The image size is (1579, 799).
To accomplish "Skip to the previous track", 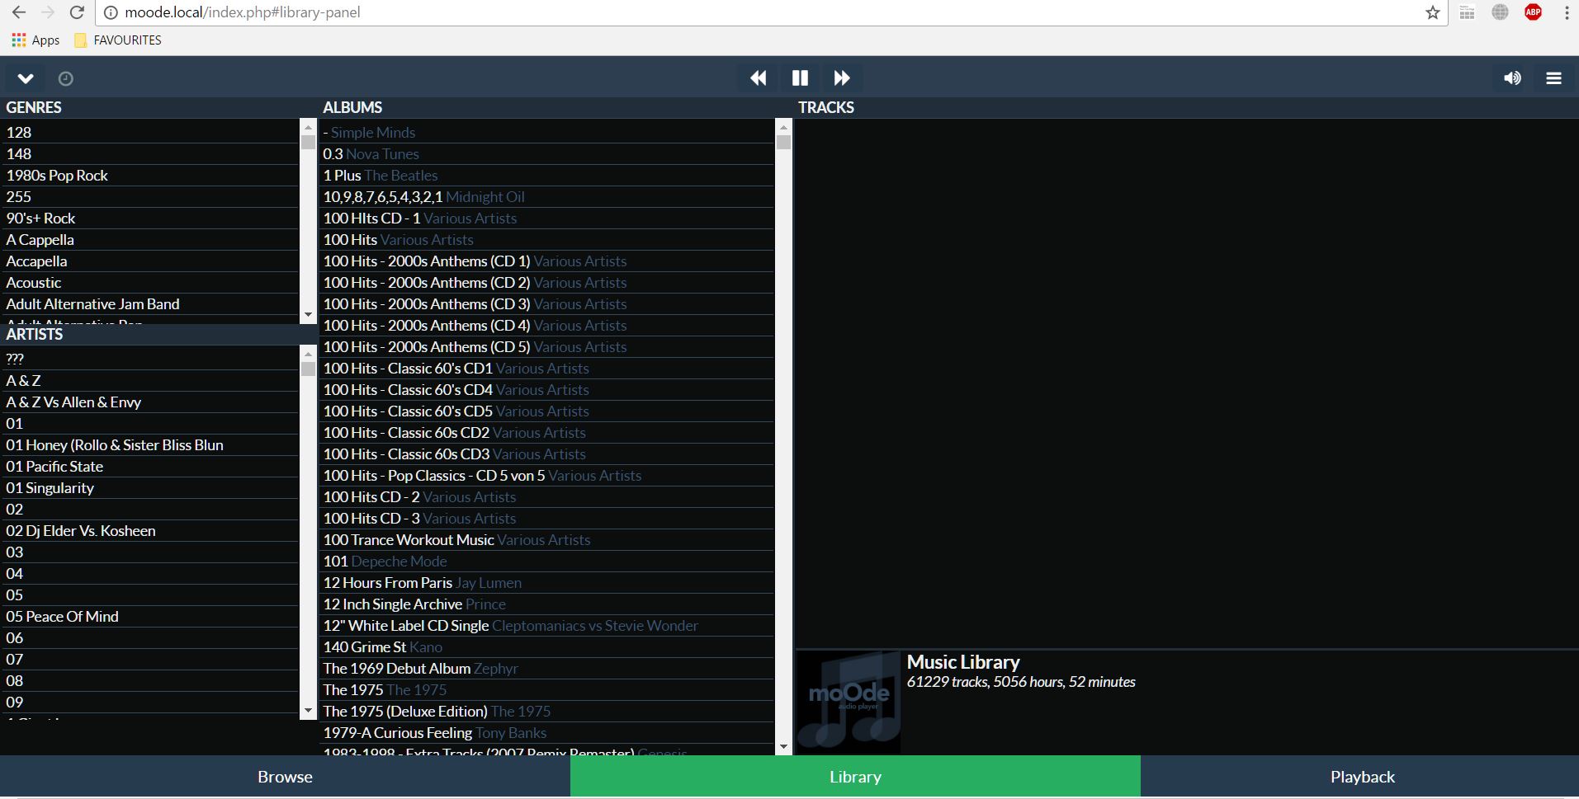I will (x=758, y=78).
